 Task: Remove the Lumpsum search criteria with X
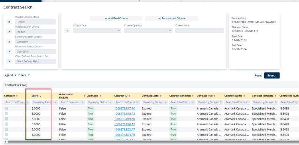coord(9,42)
